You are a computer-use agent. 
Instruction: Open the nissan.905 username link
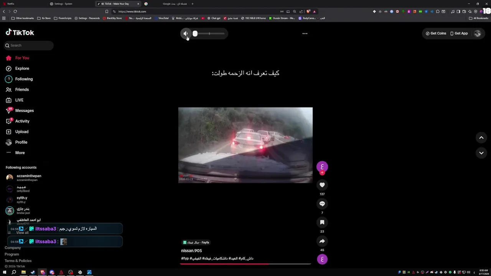pyautogui.click(x=191, y=251)
